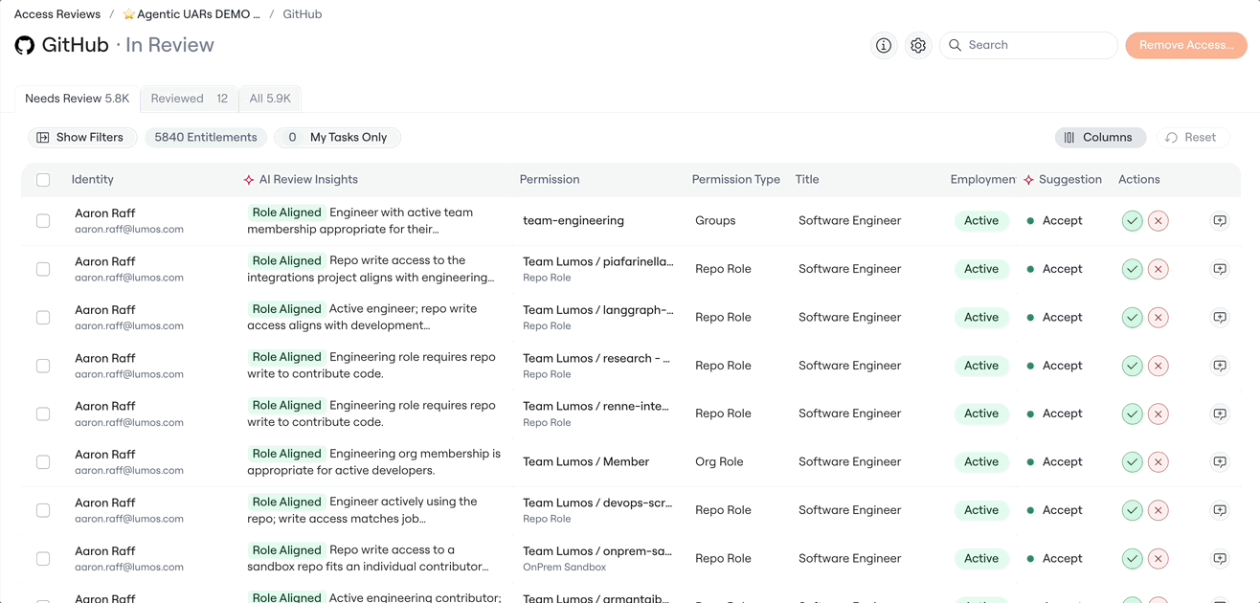This screenshot has height=603, width=1260.
Task: Switch to the Reviewed tab
Action: 189,99
